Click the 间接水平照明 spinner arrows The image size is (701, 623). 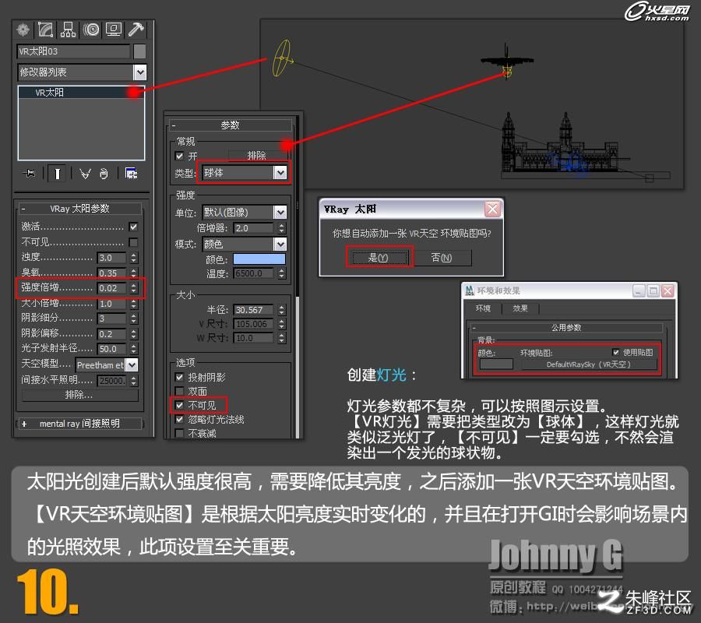[x=134, y=380]
